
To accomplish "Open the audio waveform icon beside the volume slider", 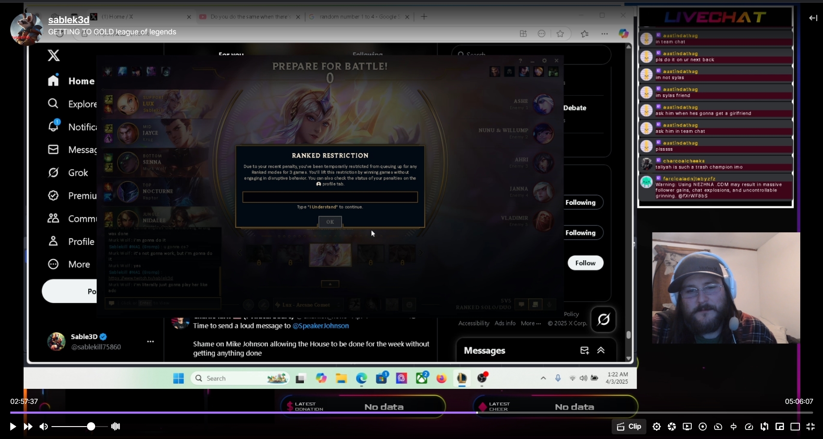I will point(115,427).
